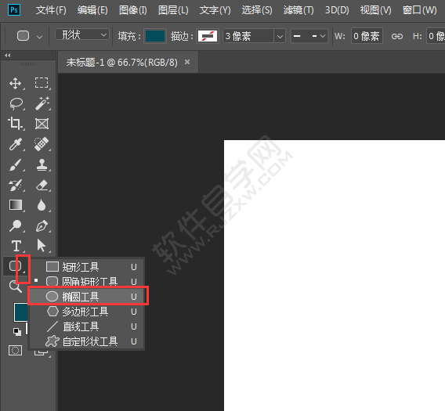Toggle the link width and height icon
Screen dimensions: 445x411
click(x=397, y=36)
